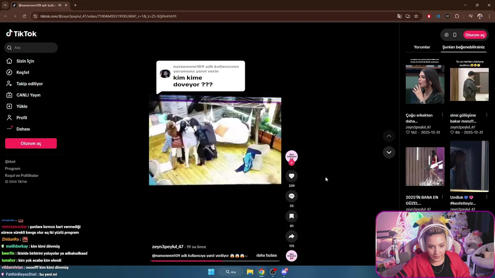Open the TikTok logo home link

[21, 34]
